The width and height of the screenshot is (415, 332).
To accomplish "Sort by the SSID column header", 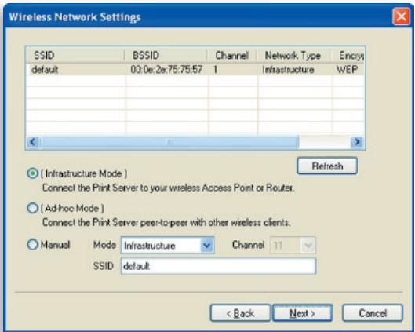I will [x=75, y=55].
